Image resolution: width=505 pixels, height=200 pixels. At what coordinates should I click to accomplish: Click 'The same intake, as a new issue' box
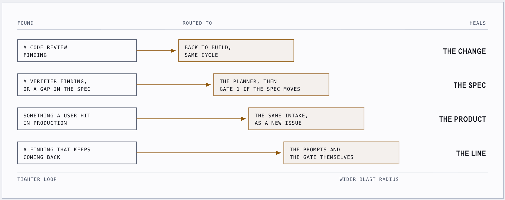pos(306,119)
